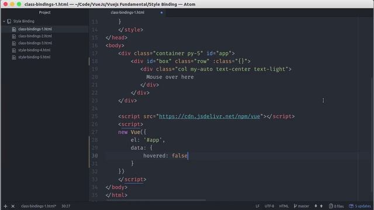Image resolution: width=374 pixels, height=210 pixels.
Task: Click the Style Binding repository icon
Action: pos(9,22)
